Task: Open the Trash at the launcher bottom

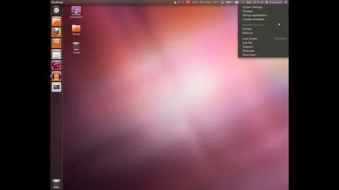Action: (x=57, y=184)
